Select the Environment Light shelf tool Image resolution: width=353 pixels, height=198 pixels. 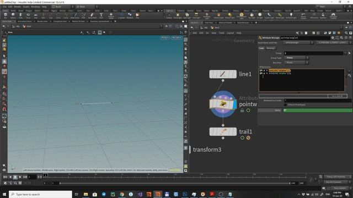pyautogui.click(x=242, y=16)
